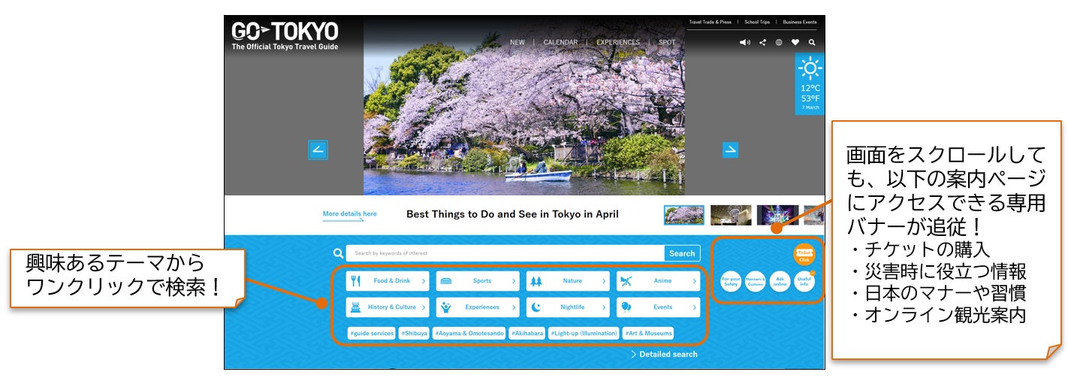Open the Ask online circle
Image resolution: width=1068 pixels, height=378 pixels.
pyautogui.click(x=780, y=282)
